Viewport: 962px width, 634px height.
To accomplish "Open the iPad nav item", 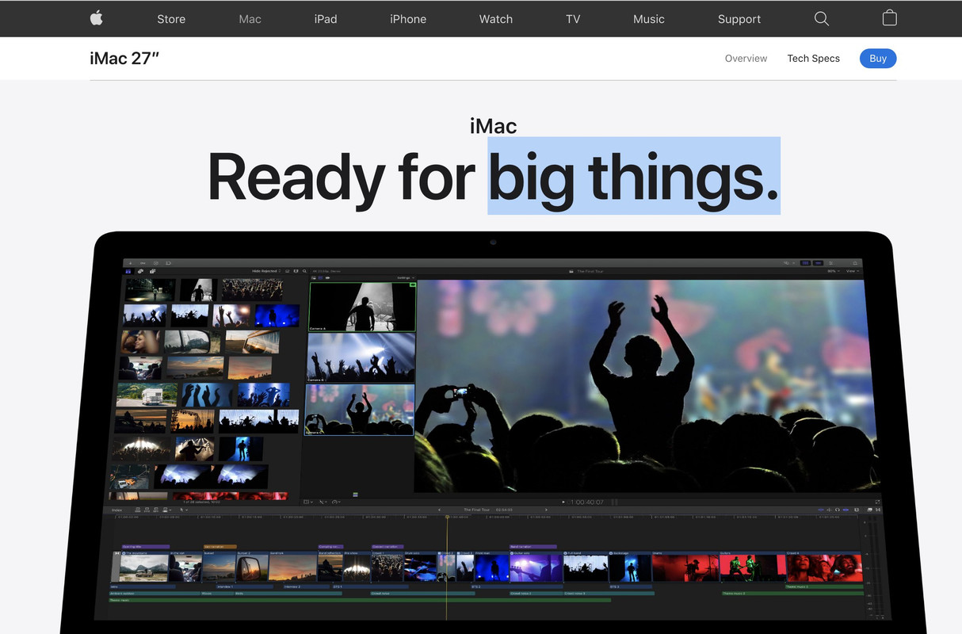I will (x=326, y=19).
